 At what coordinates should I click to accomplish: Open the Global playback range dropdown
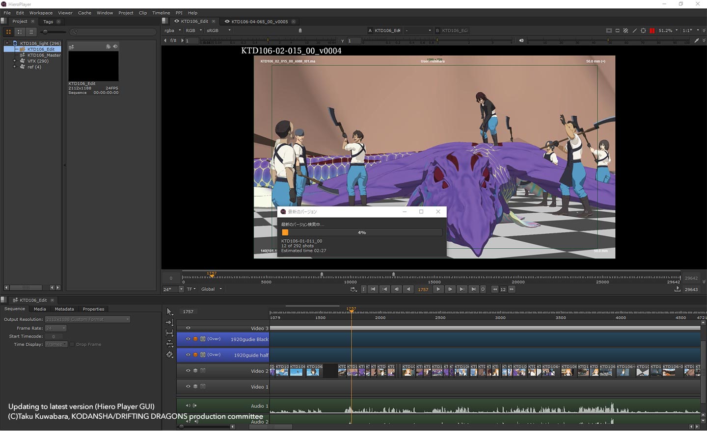(212, 289)
